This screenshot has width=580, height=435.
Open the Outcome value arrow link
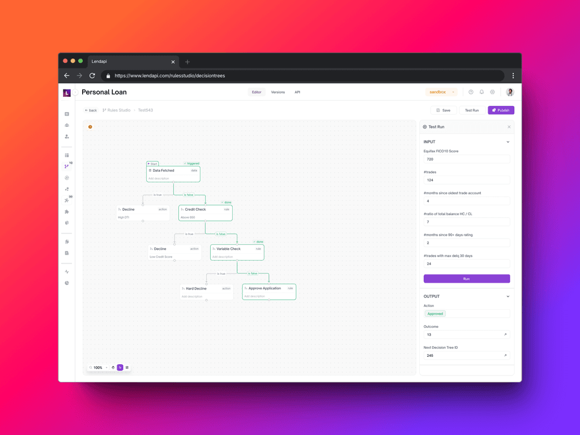(505, 334)
